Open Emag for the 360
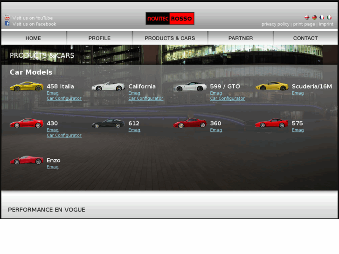 pyautogui.click(x=216, y=130)
